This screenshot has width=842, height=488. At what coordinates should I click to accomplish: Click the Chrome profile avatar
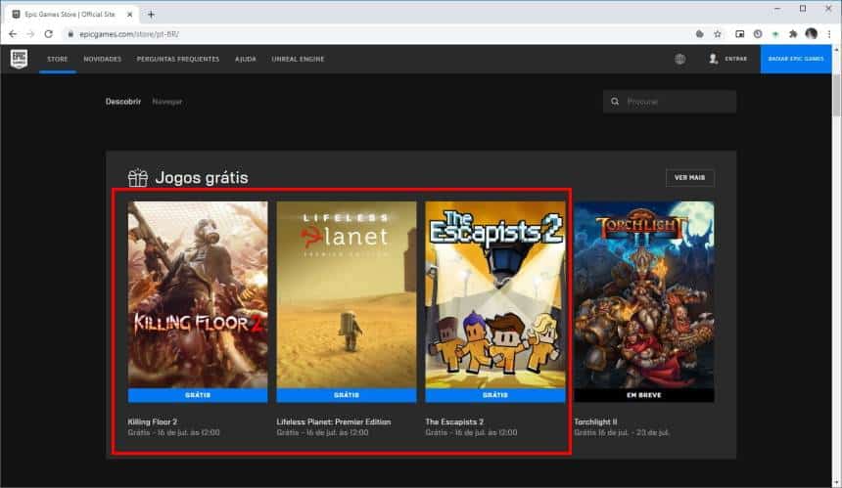click(x=812, y=34)
